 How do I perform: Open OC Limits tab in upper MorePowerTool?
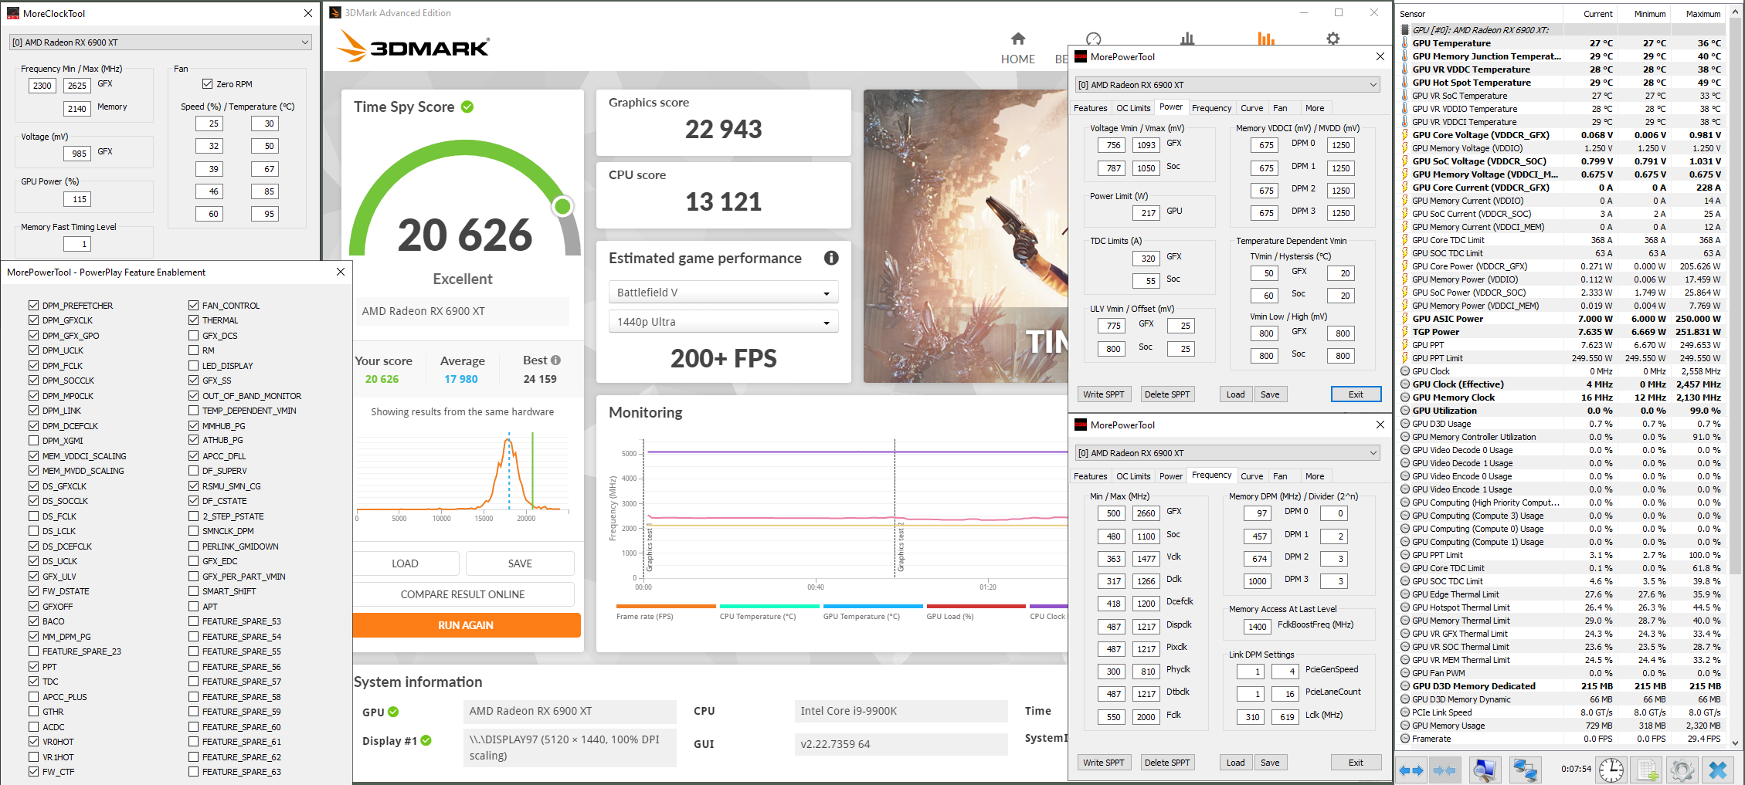coord(1133,108)
